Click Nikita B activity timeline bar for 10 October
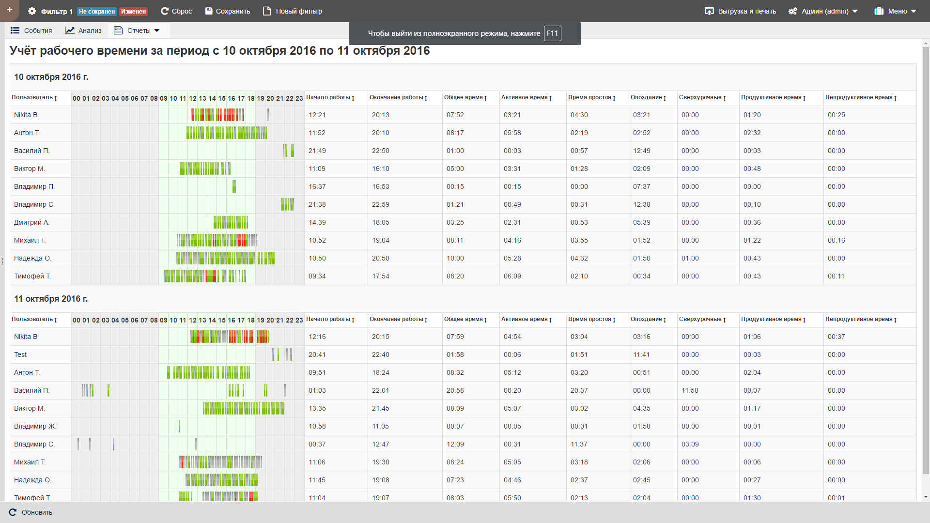930x523 pixels. [218, 115]
